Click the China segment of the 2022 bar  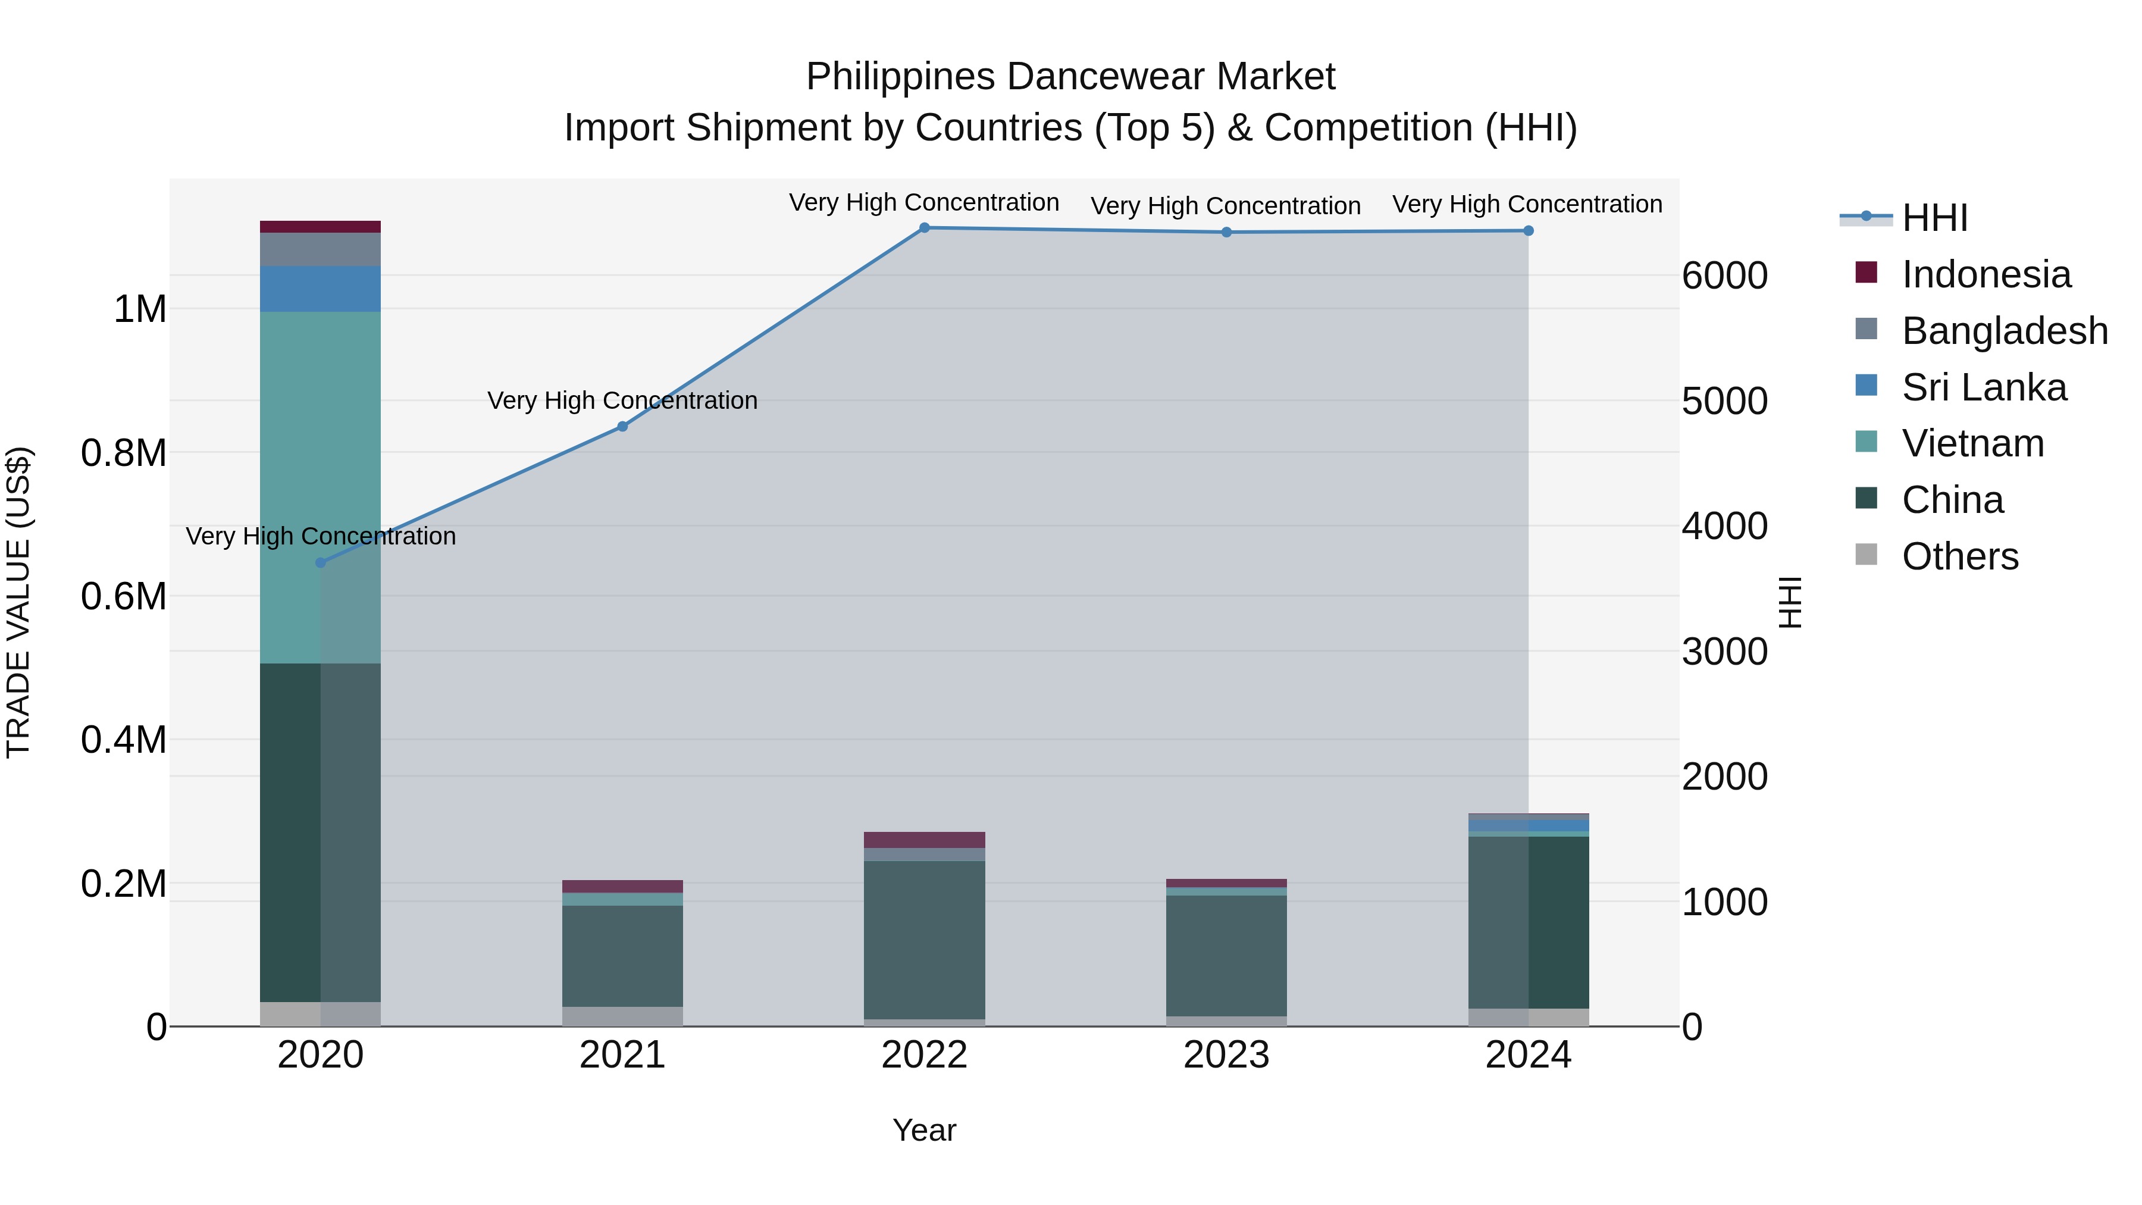pos(925,941)
